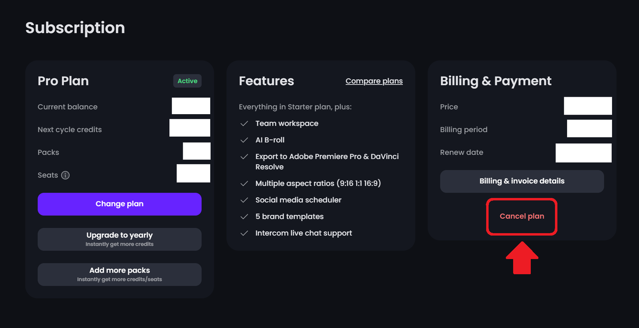Open Billing & invoice details
This screenshot has height=328, width=639.
point(522,181)
